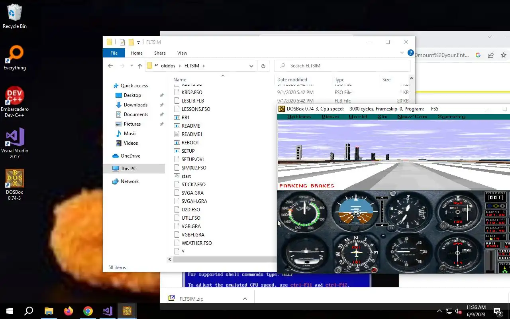Select Quick access in navigation pane
Screen dimensions: 510x319
134,86
